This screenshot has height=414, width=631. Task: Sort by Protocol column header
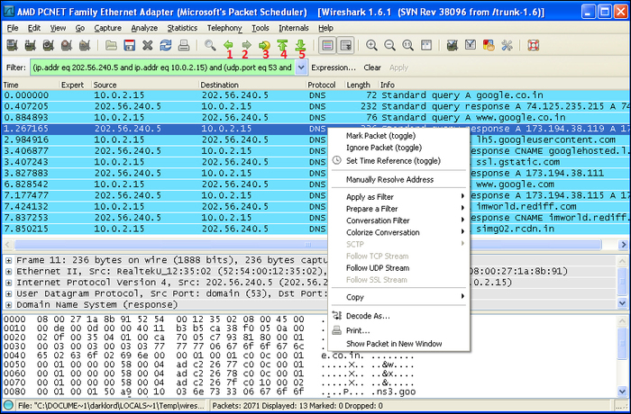tap(324, 85)
